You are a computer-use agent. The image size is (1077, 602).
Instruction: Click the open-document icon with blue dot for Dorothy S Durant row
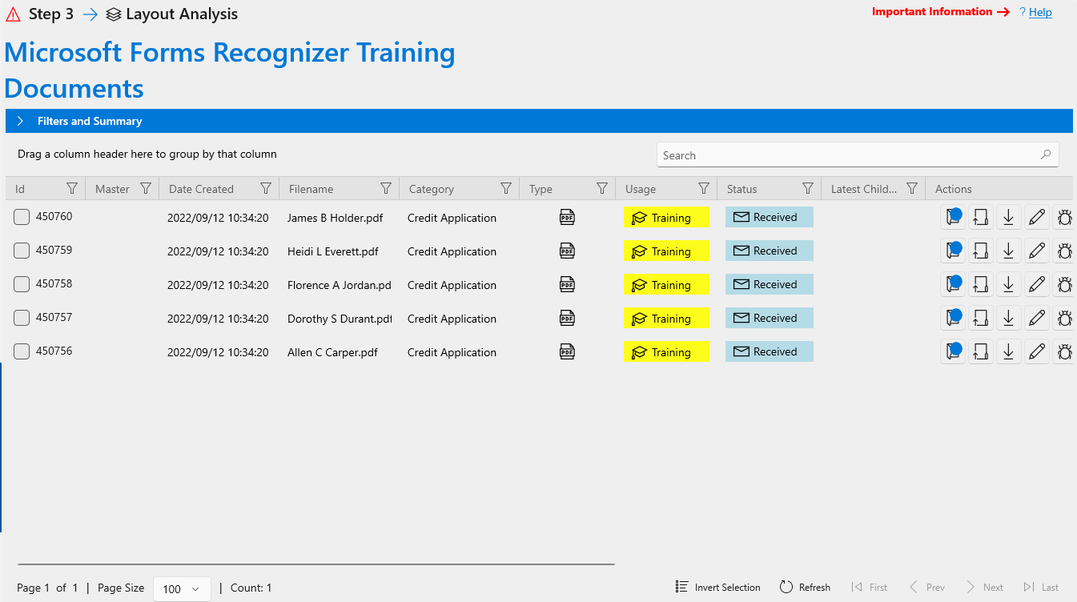point(952,318)
